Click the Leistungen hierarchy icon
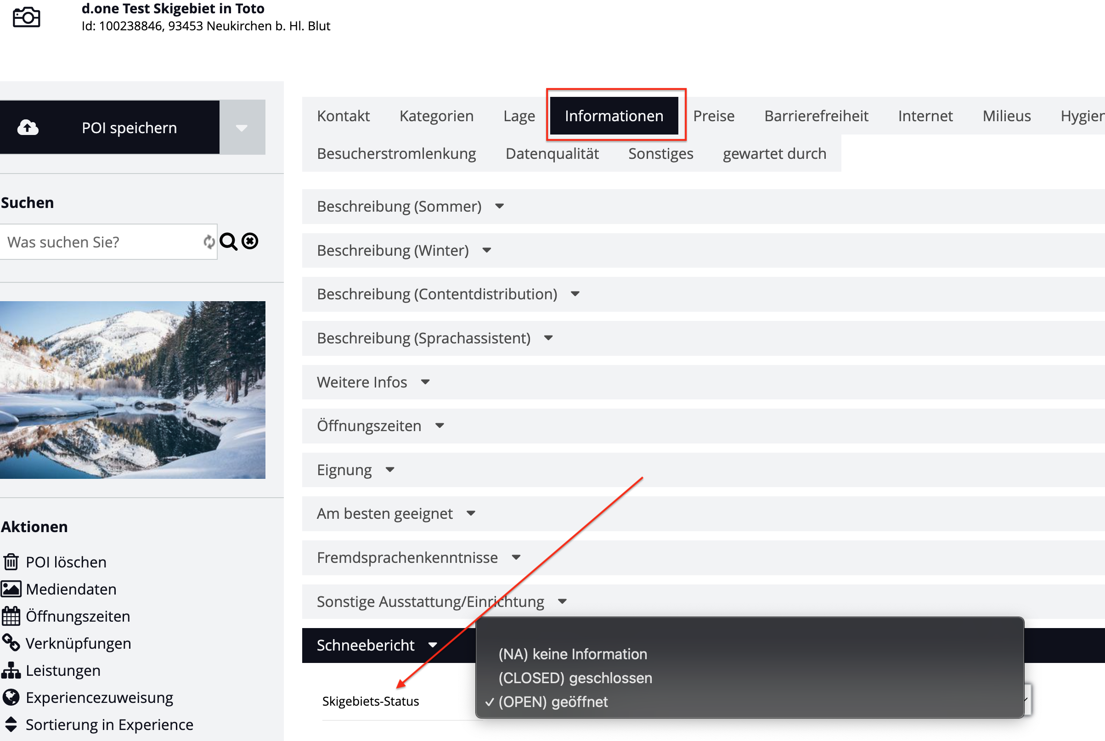Screen dimensions: 1105x741 click(11, 671)
